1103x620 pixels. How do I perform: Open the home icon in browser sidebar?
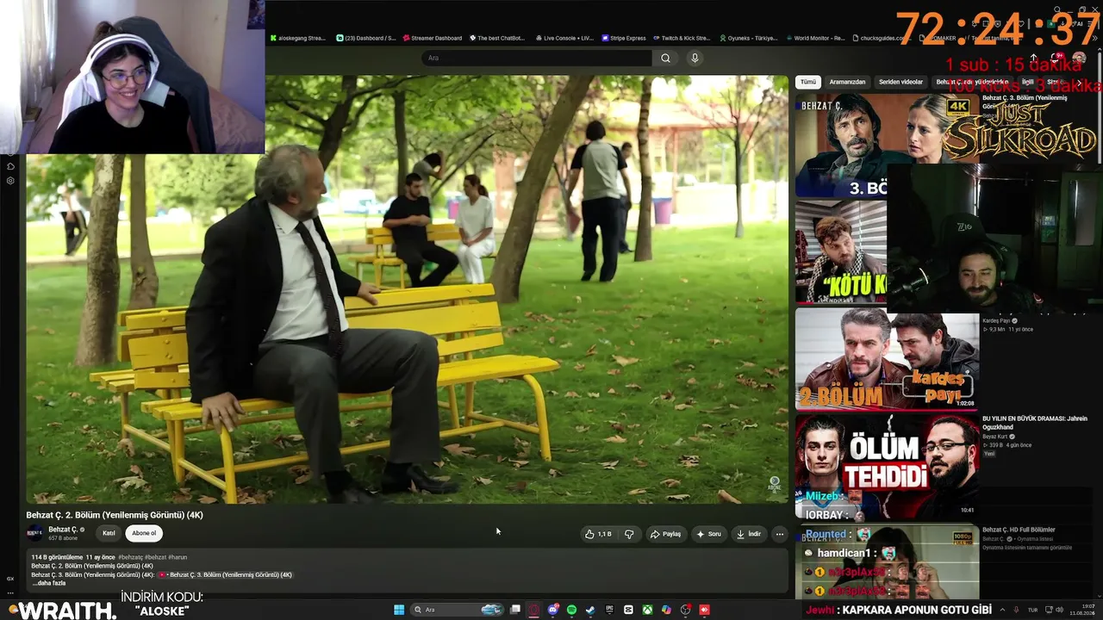(x=10, y=166)
